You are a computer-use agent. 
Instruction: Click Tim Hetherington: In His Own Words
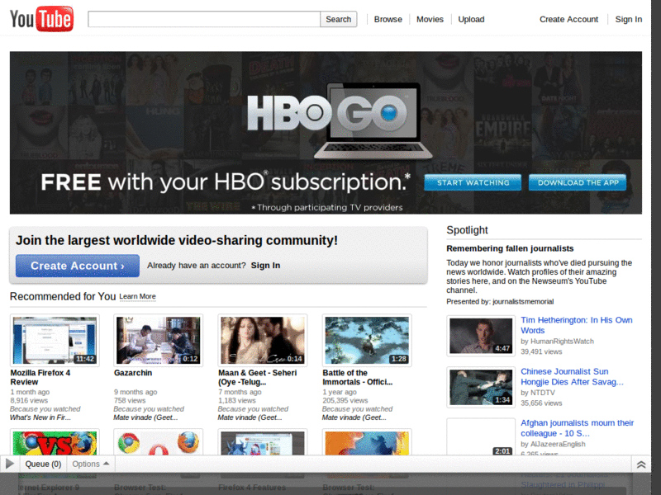pos(576,325)
